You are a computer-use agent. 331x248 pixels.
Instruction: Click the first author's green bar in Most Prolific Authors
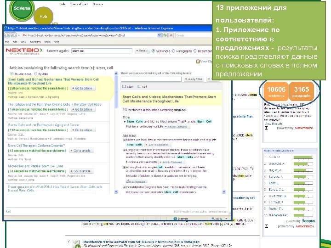(303, 157)
